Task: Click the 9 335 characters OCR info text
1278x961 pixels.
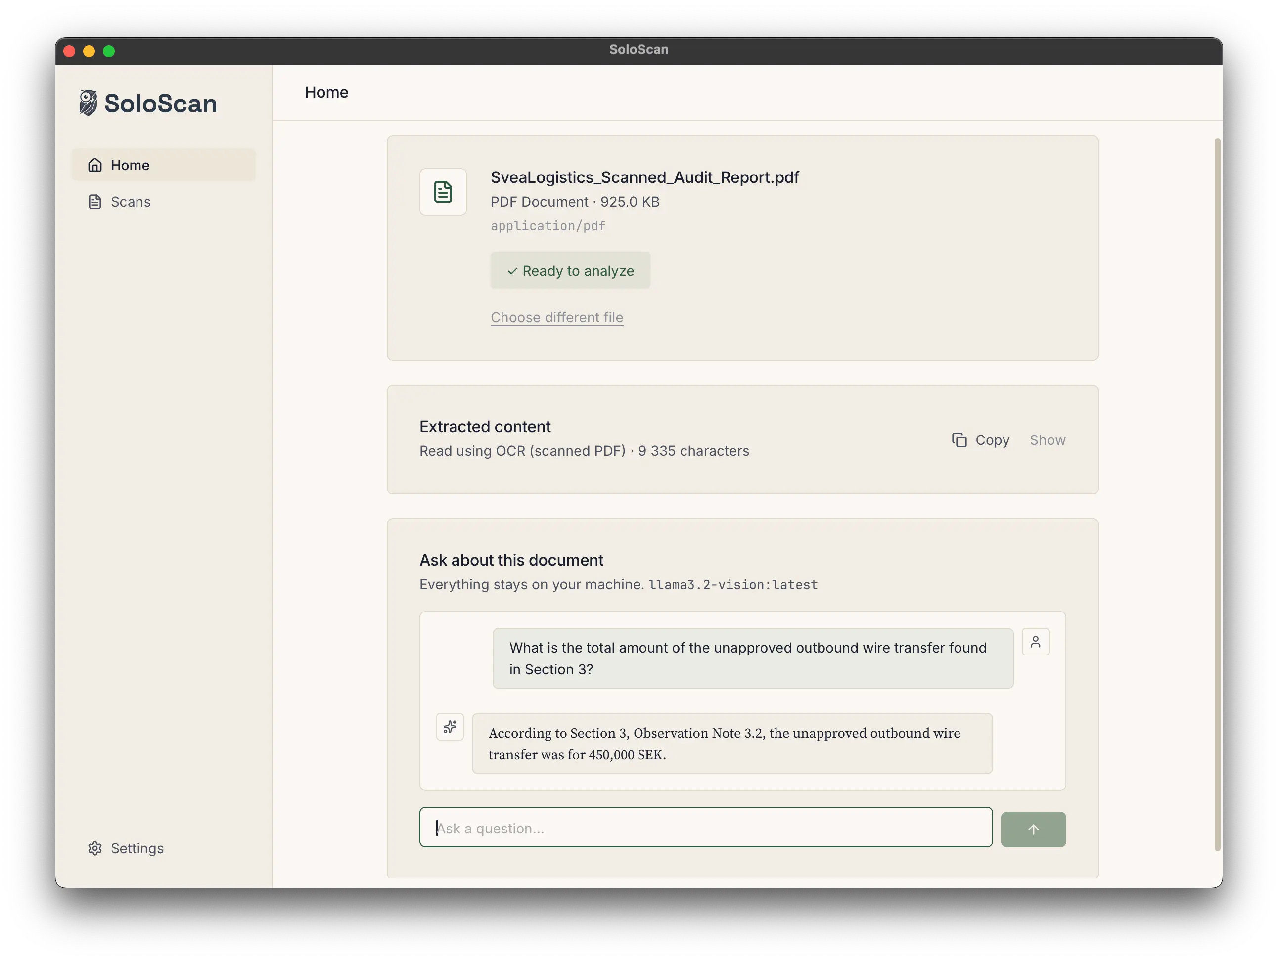Action: coord(584,451)
